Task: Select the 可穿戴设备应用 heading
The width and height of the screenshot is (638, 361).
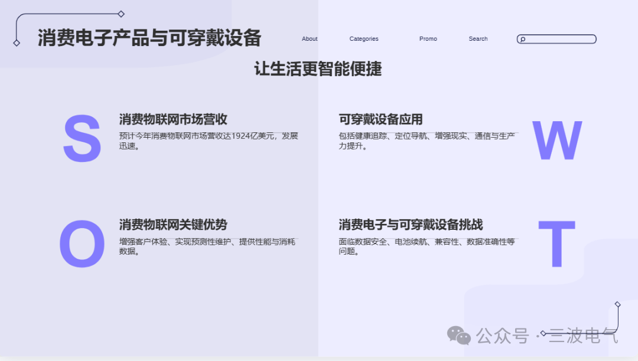Action: click(x=380, y=119)
